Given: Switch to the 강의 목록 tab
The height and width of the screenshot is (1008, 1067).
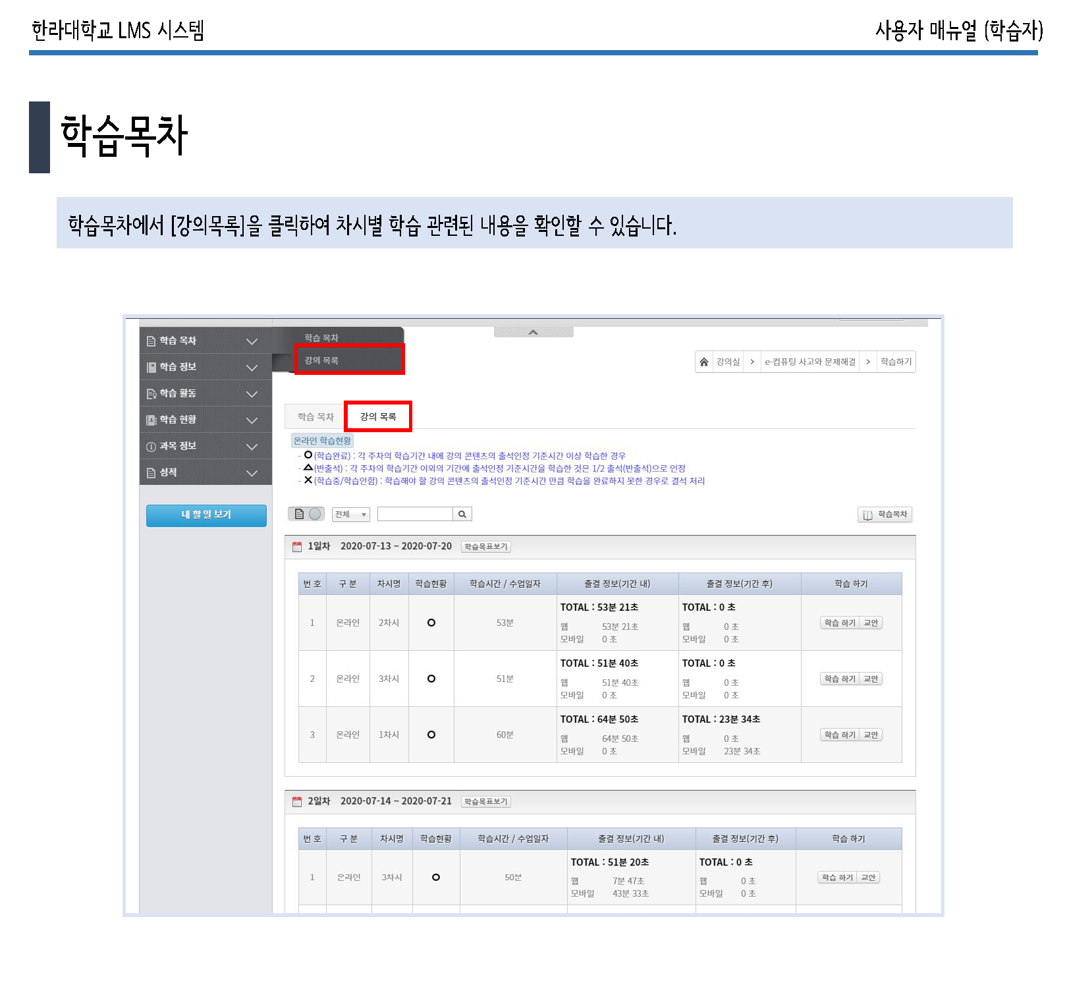Looking at the screenshot, I should [x=378, y=416].
